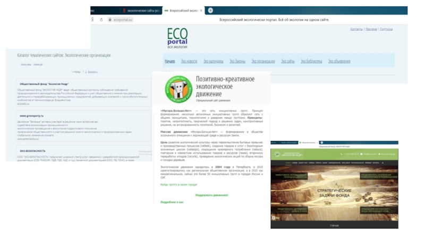The height and width of the screenshot is (239, 425).
Task: Click the address bar lock icon
Action: 110,20
